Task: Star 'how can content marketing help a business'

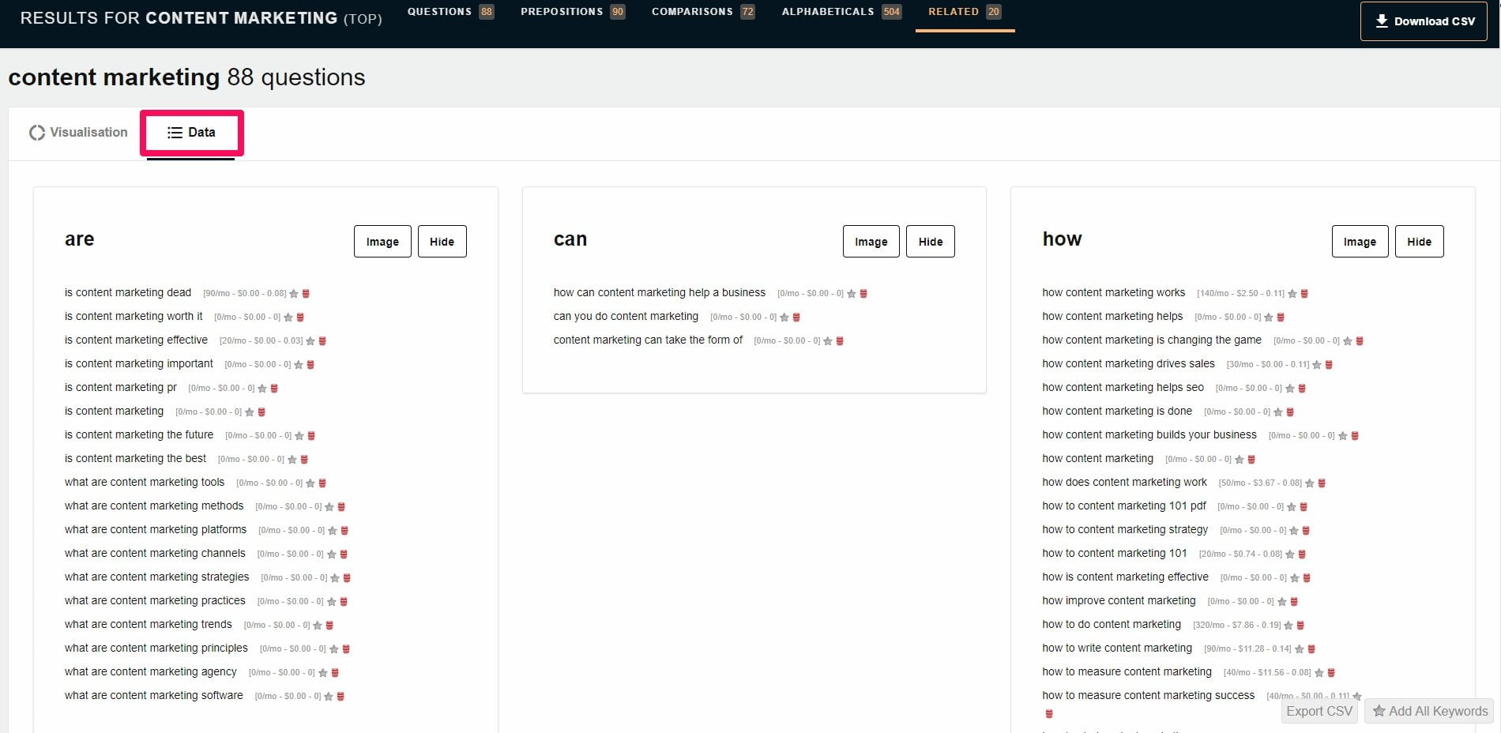Action: point(852,294)
